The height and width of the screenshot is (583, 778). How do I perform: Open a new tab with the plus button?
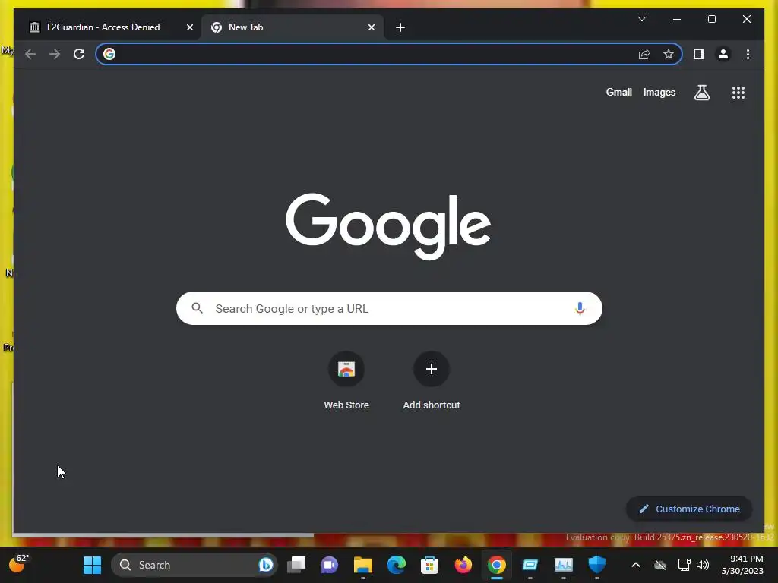(x=400, y=28)
